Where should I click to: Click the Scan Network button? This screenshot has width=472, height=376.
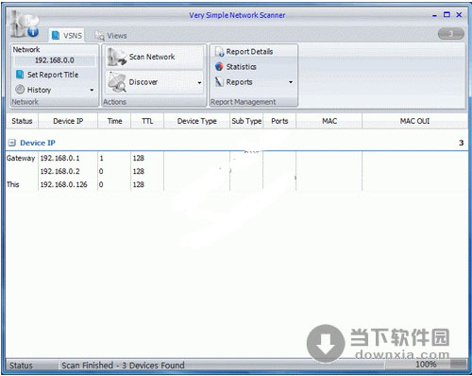(154, 57)
